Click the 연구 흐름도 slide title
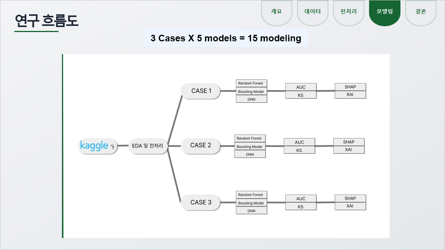 click(x=46, y=21)
